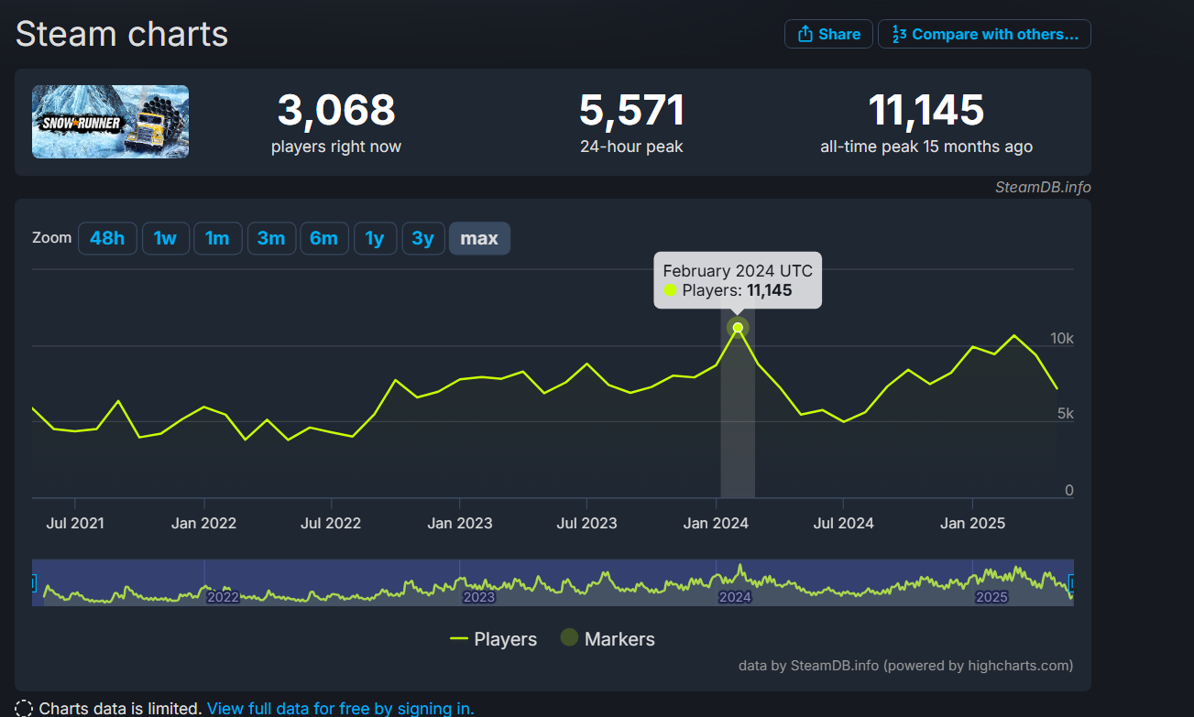The width and height of the screenshot is (1194, 717).
Task: Click the data by SteamDB.info credit text
Action: [905, 666]
